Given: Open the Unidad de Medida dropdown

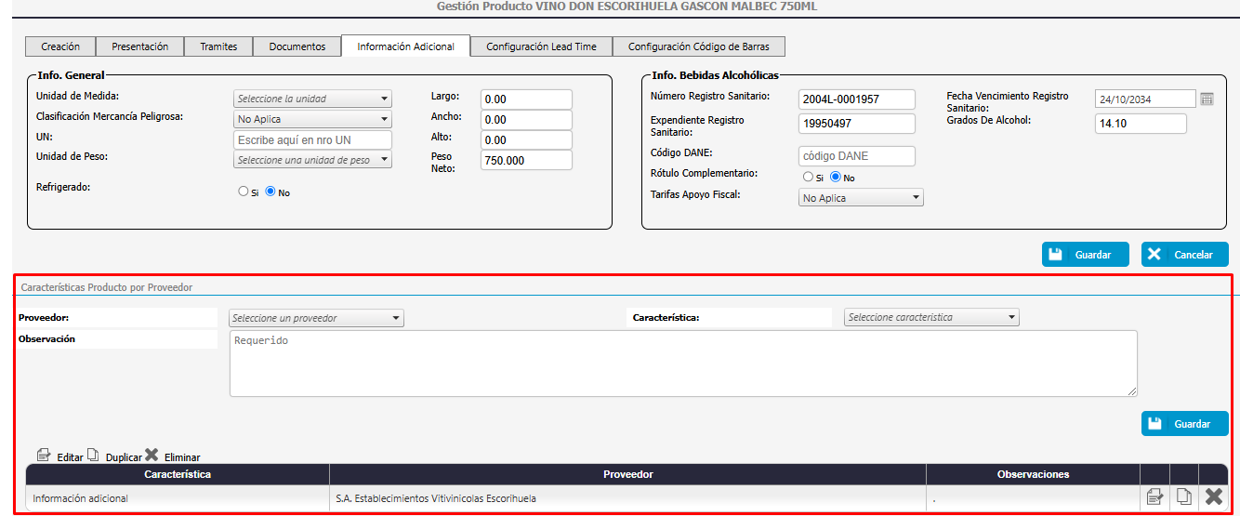Looking at the screenshot, I should (x=312, y=99).
